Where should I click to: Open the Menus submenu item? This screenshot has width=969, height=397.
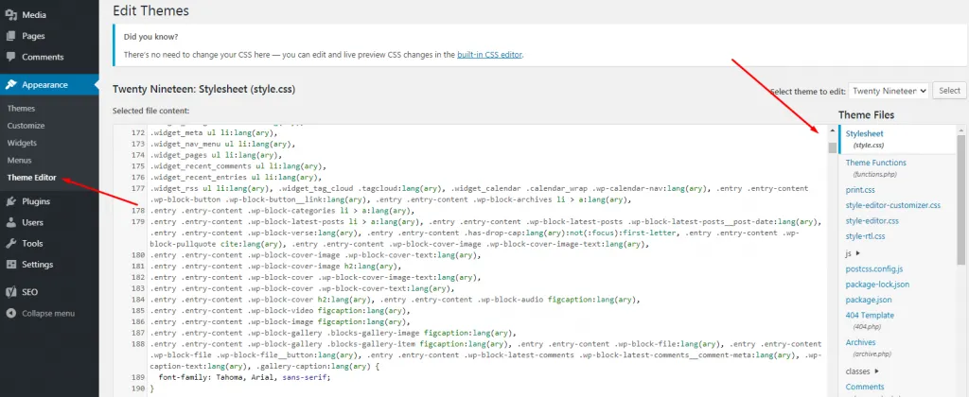(19, 160)
